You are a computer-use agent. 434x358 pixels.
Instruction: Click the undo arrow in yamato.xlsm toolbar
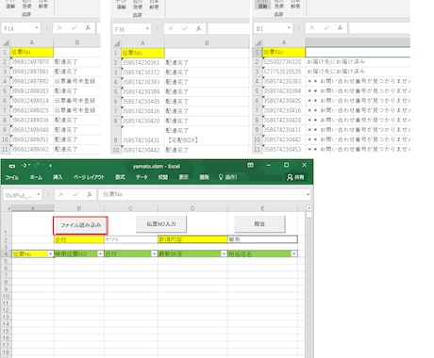[x=25, y=165]
